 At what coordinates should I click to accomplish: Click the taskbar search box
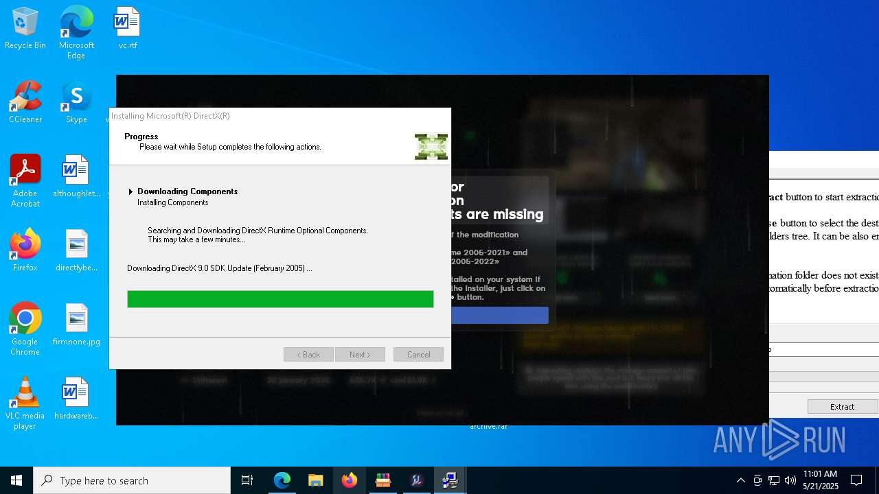(x=132, y=480)
